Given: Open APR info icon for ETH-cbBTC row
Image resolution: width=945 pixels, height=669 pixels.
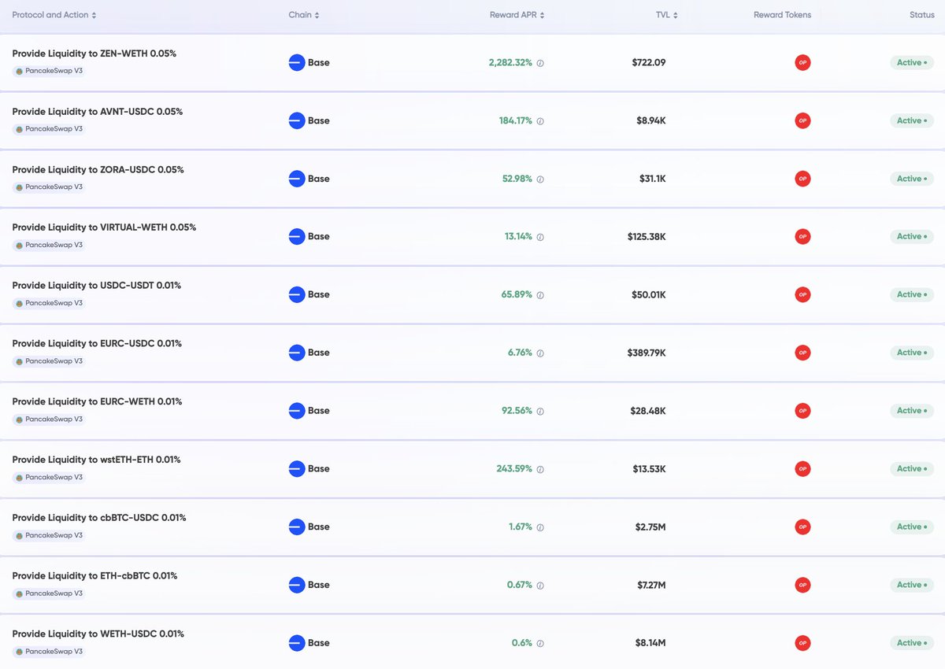Looking at the screenshot, I should 540,586.
